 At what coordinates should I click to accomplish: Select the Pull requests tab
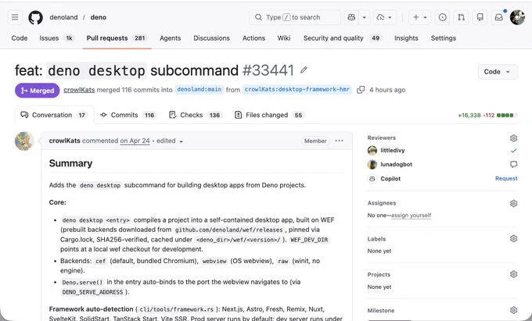point(117,38)
